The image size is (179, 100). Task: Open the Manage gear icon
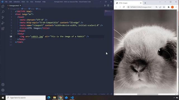[3, 90]
